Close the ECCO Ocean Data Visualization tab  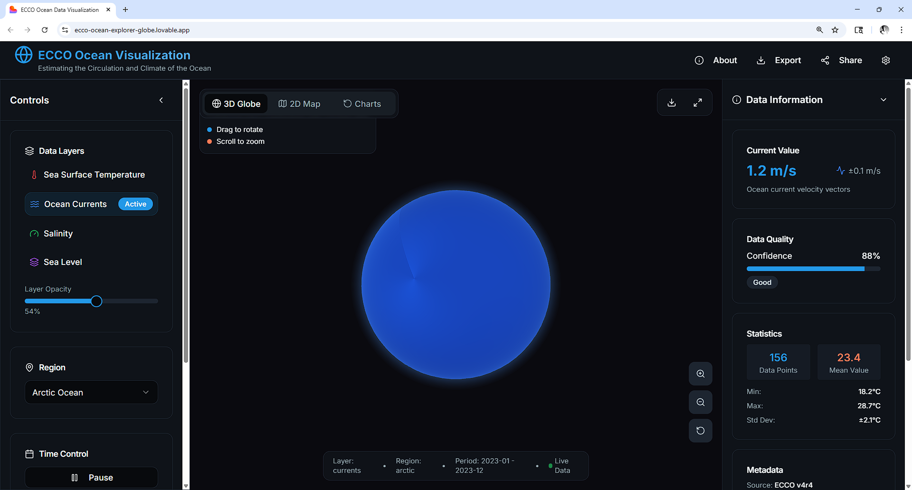click(x=108, y=9)
